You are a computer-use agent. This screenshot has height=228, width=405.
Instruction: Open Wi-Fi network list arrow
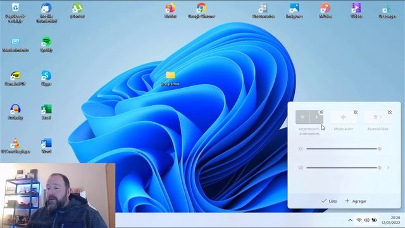tap(316, 117)
